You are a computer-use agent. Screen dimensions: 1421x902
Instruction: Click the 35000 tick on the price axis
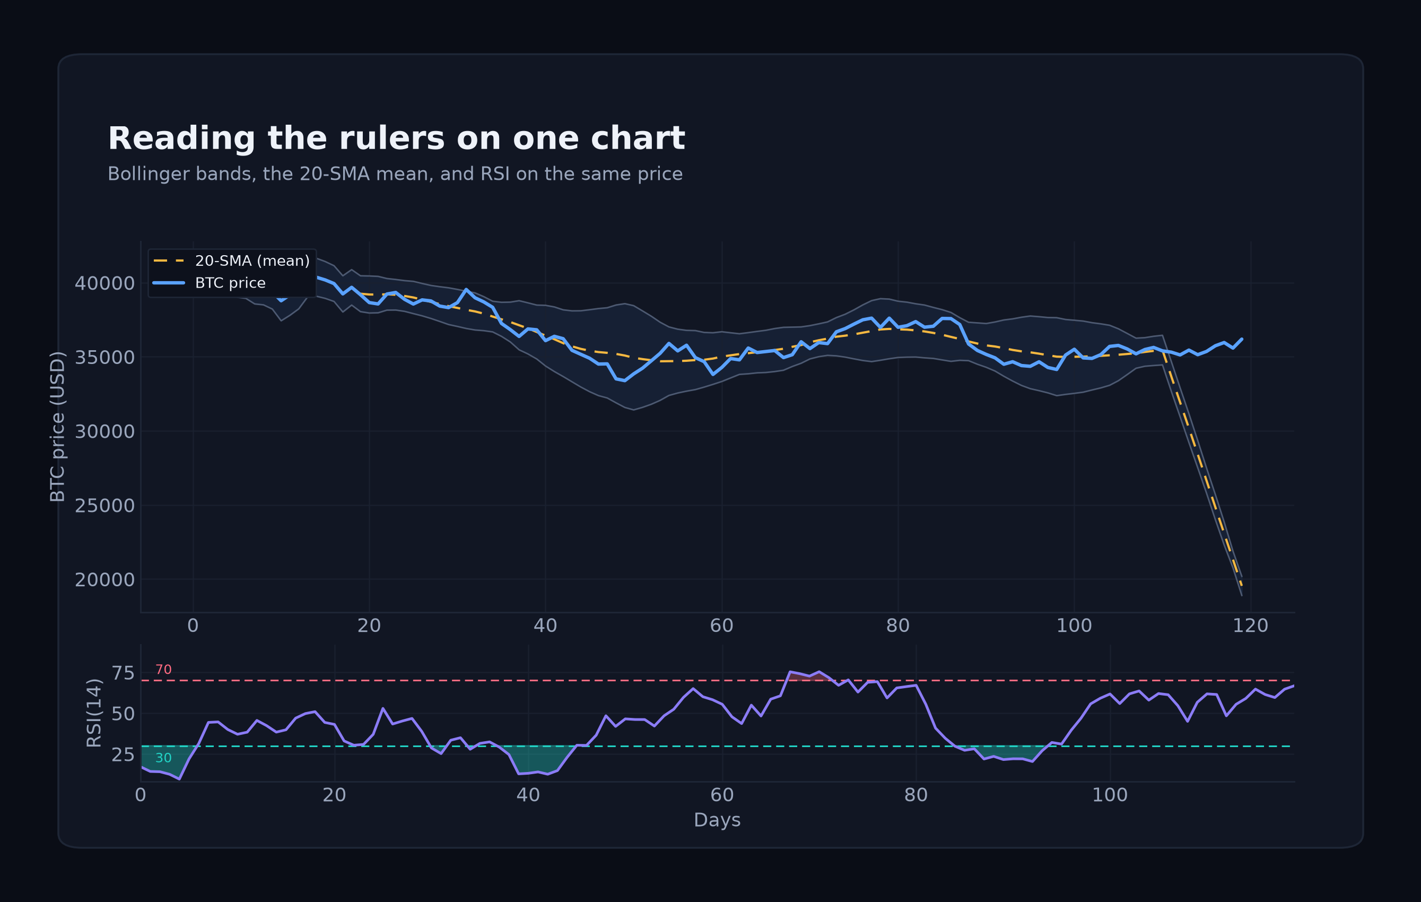[104, 358]
